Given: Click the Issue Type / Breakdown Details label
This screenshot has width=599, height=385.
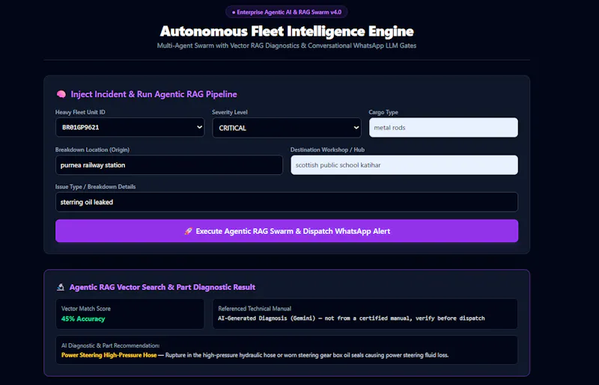Looking at the screenshot, I should tap(96, 187).
